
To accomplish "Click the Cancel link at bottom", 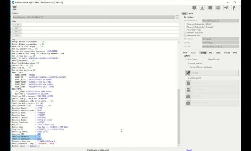I will 189,150.
